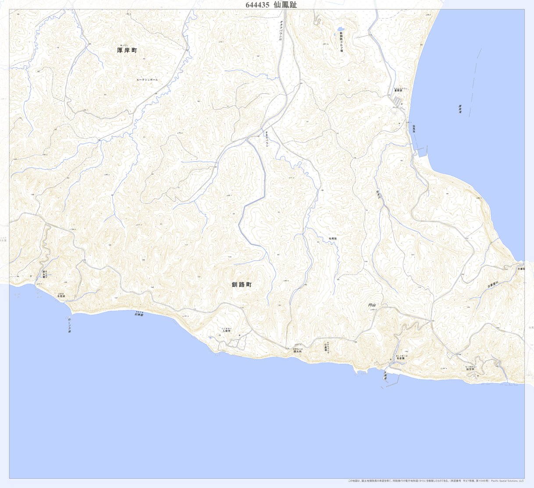Click the 厚岸町 town label
534x488 pixels.
[127, 50]
